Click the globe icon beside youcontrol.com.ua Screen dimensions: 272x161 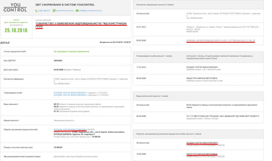[53, 11]
